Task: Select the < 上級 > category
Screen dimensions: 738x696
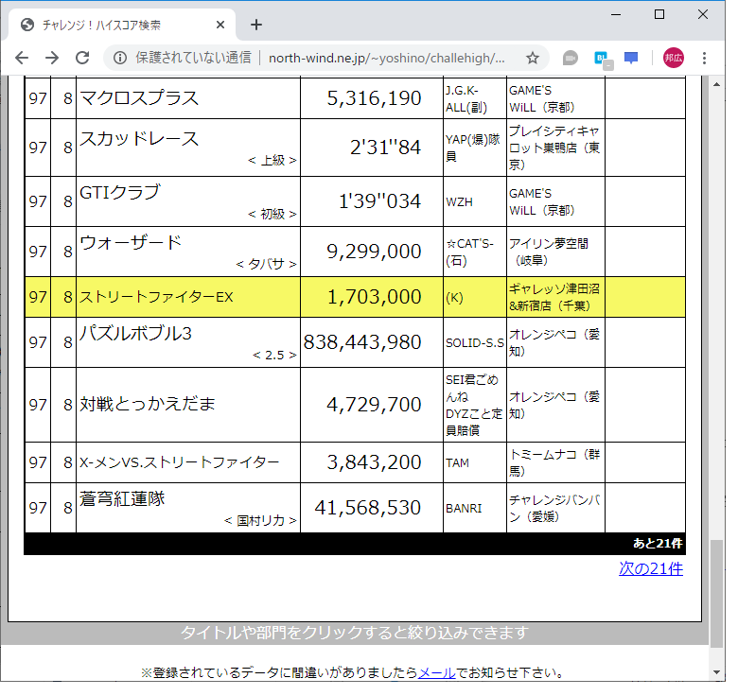Action: (272, 161)
